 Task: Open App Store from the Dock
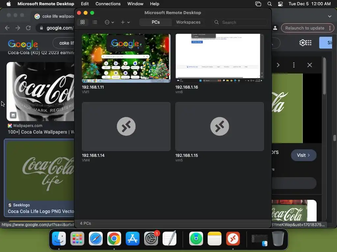pos(133,239)
